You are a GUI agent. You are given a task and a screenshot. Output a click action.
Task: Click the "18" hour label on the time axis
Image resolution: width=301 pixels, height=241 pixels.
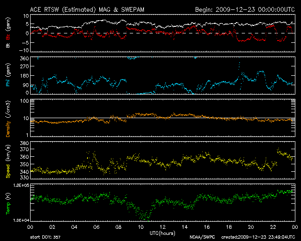[x=229, y=227]
